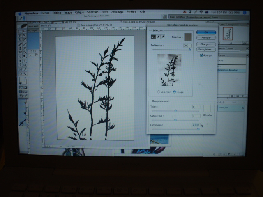Select the Lasso tool

[x=20, y=36]
